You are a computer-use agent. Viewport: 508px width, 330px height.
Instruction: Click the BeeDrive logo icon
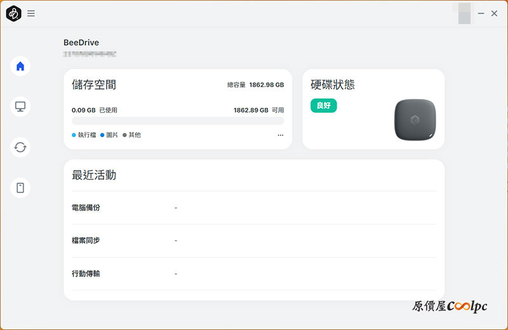tap(13, 13)
